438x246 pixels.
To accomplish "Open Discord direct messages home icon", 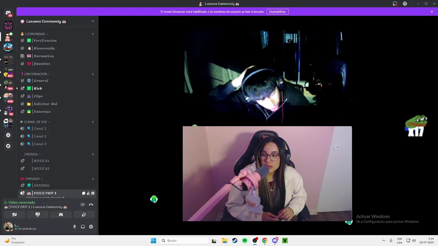I will (x=8, y=13).
